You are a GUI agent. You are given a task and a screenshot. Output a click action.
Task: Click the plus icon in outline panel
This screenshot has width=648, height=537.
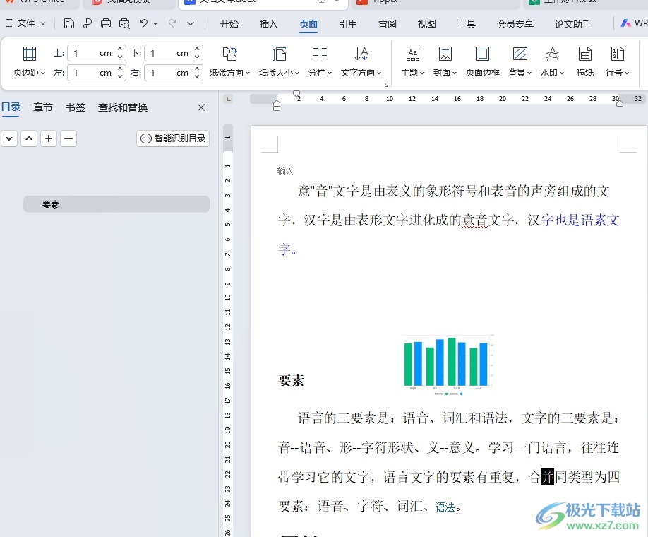[x=49, y=138]
